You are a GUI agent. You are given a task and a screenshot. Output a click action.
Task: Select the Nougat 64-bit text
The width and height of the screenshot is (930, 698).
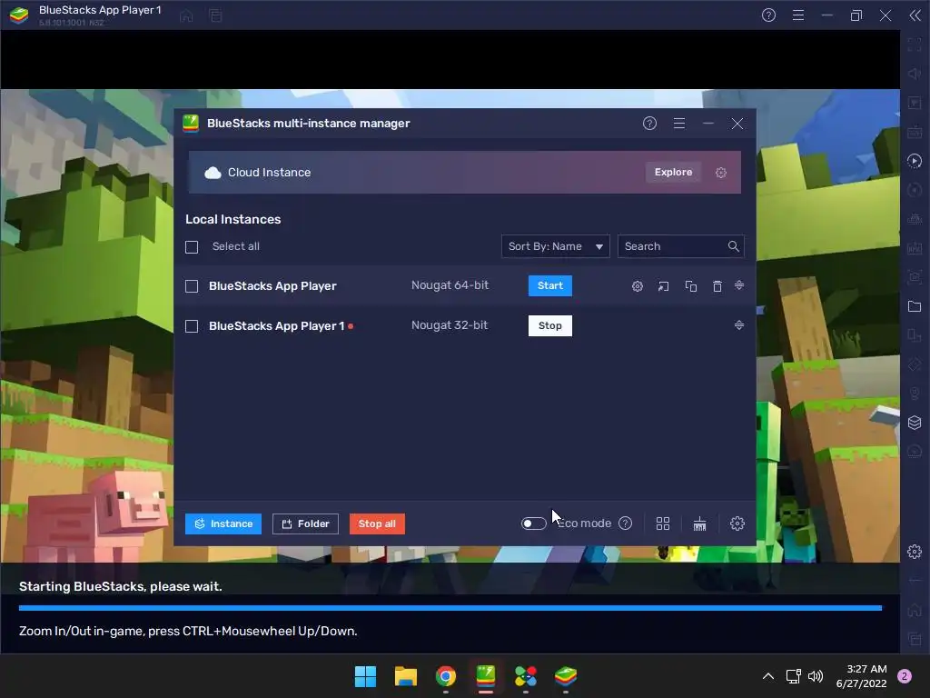(450, 284)
